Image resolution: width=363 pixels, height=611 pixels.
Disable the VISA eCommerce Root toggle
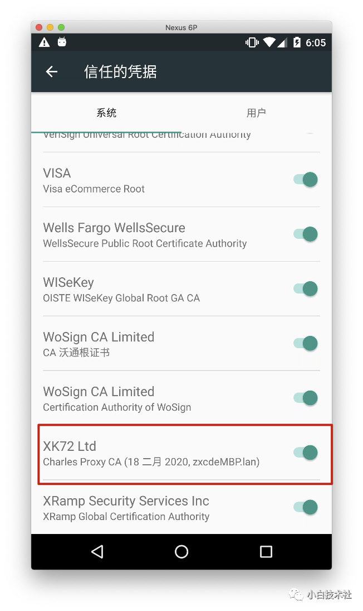tap(306, 180)
